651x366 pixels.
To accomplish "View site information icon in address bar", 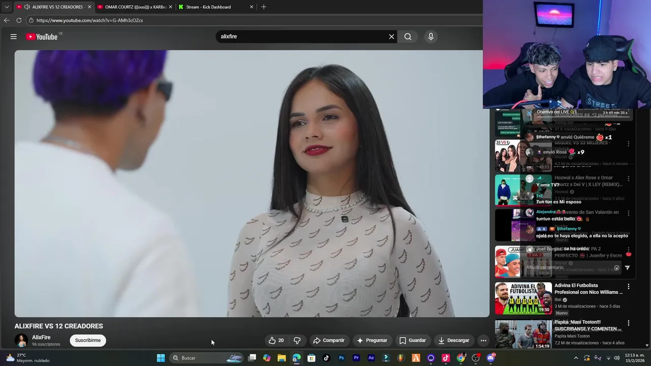I will [x=31, y=20].
